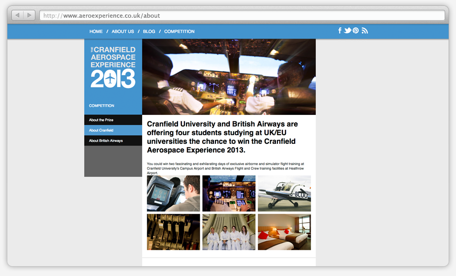The width and height of the screenshot is (456, 276).
Task: Open thumbnail of four students in white suits
Action: tap(229, 232)
